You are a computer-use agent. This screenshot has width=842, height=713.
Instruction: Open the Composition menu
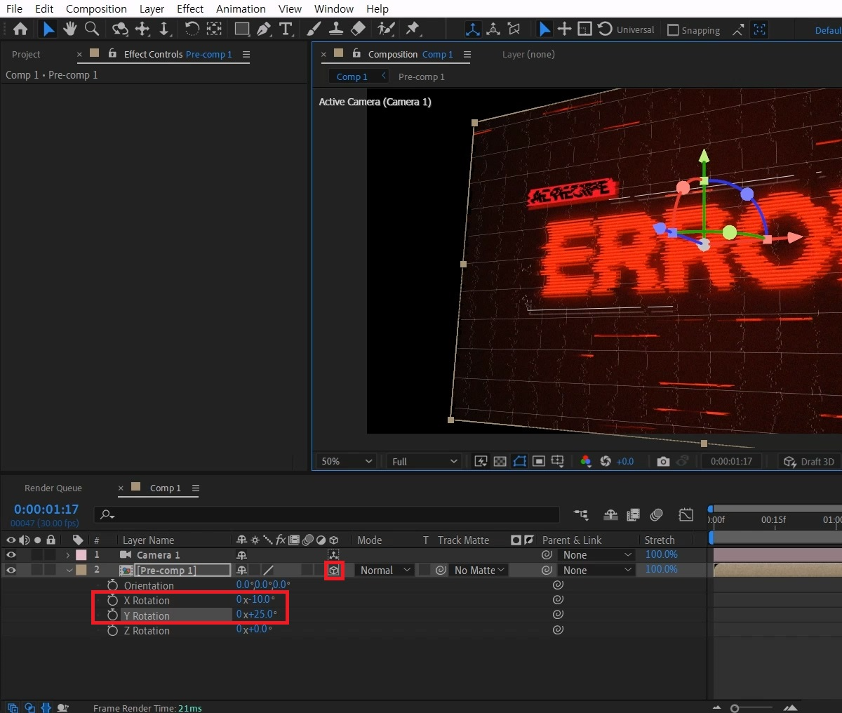(96, 8)
